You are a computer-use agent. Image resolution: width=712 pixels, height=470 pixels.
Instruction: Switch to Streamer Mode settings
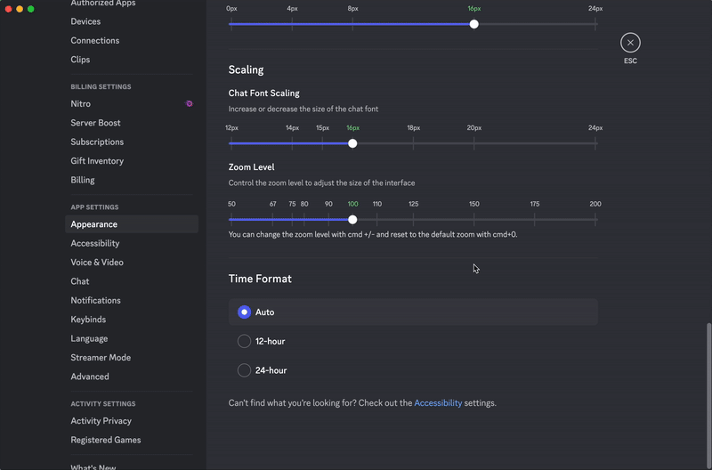101,358
